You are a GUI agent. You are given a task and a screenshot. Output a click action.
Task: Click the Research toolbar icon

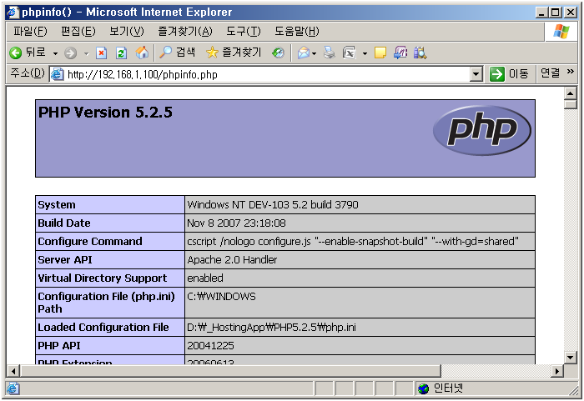click(400, 53)
